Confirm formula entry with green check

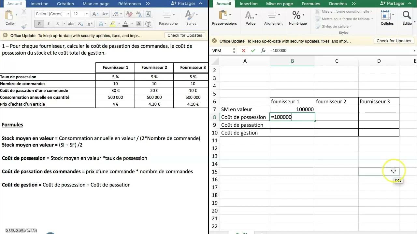[253, 51]
